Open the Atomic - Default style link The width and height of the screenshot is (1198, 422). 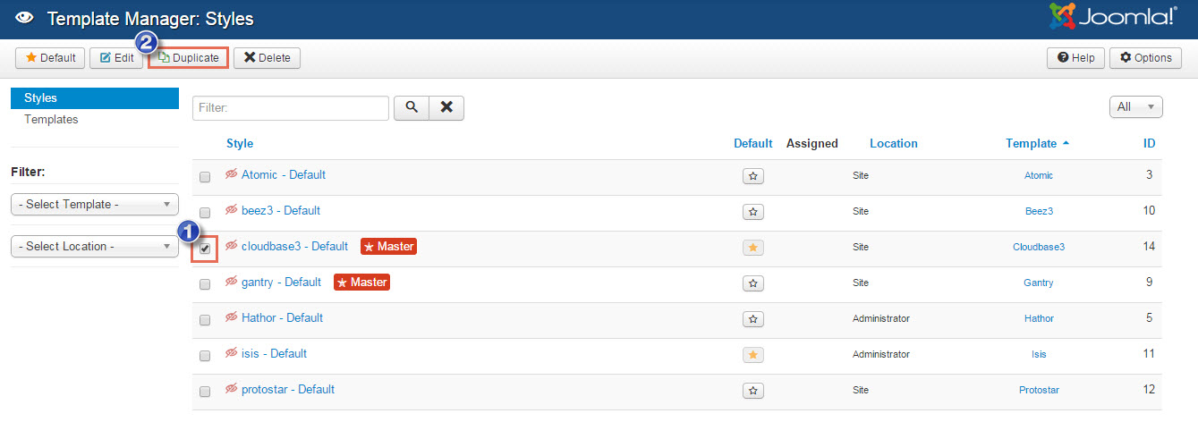[284, 174]
